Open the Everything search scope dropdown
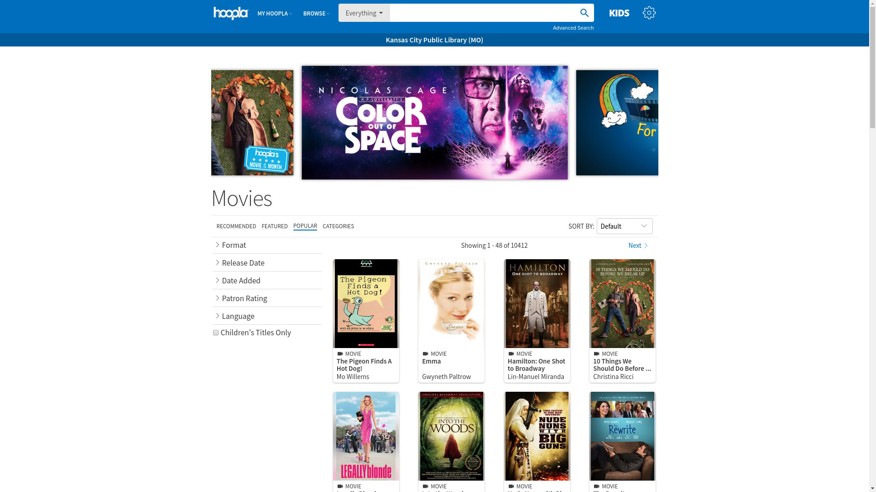876x492 pixels. coord(364,13)
